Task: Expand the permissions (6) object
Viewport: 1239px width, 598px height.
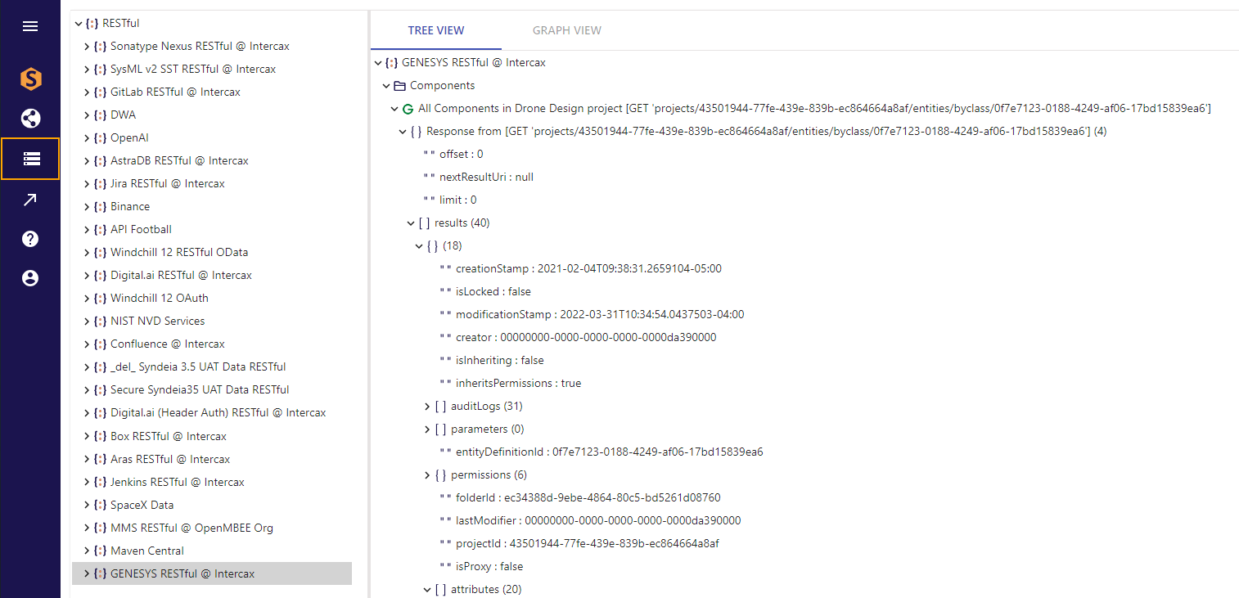Action: (x=427, y=474)
